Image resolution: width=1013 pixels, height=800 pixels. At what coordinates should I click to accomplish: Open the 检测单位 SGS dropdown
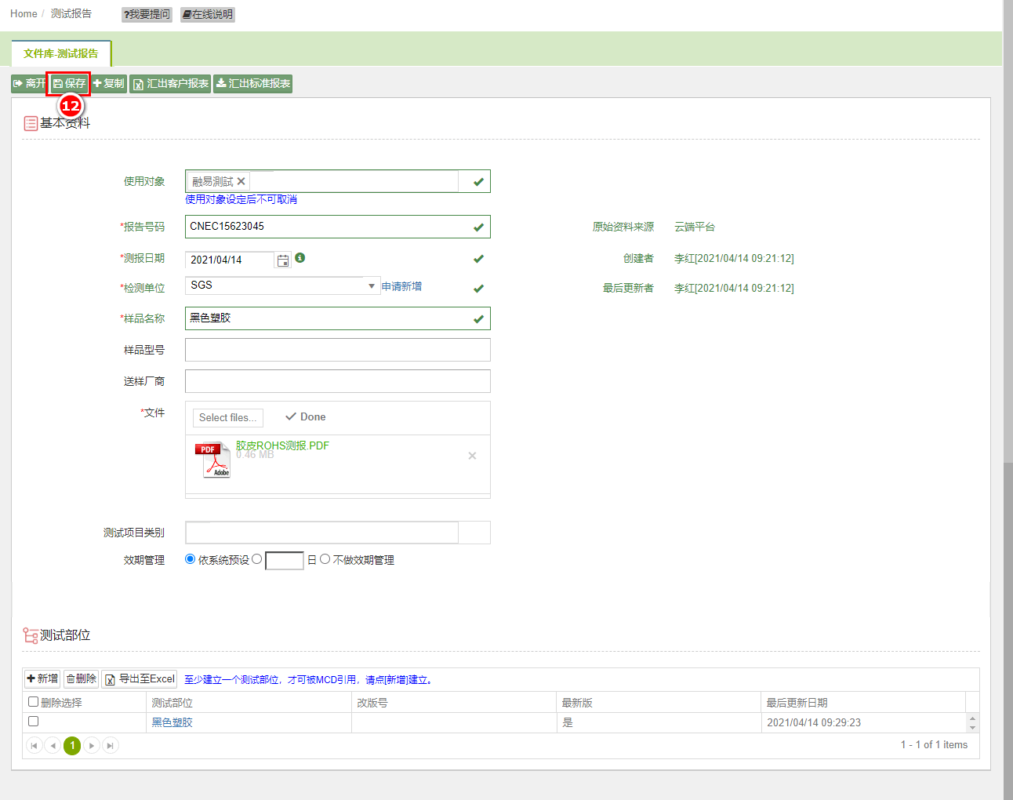point(282,285)
